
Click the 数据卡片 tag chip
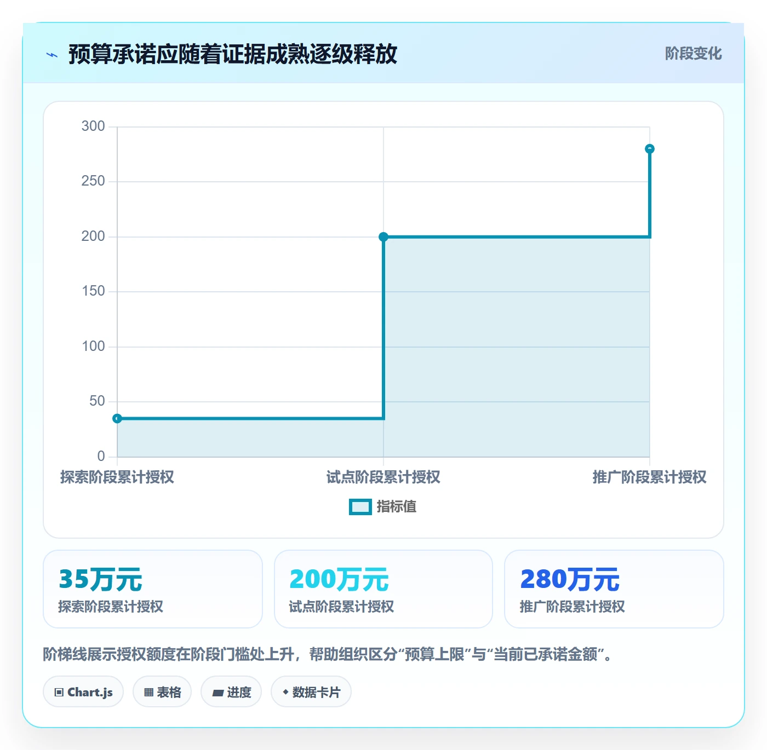311,692
